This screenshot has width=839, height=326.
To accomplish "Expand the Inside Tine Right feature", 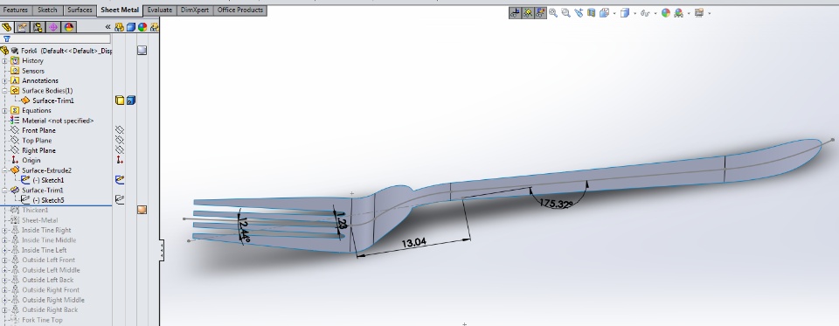I will coord(5,230).
